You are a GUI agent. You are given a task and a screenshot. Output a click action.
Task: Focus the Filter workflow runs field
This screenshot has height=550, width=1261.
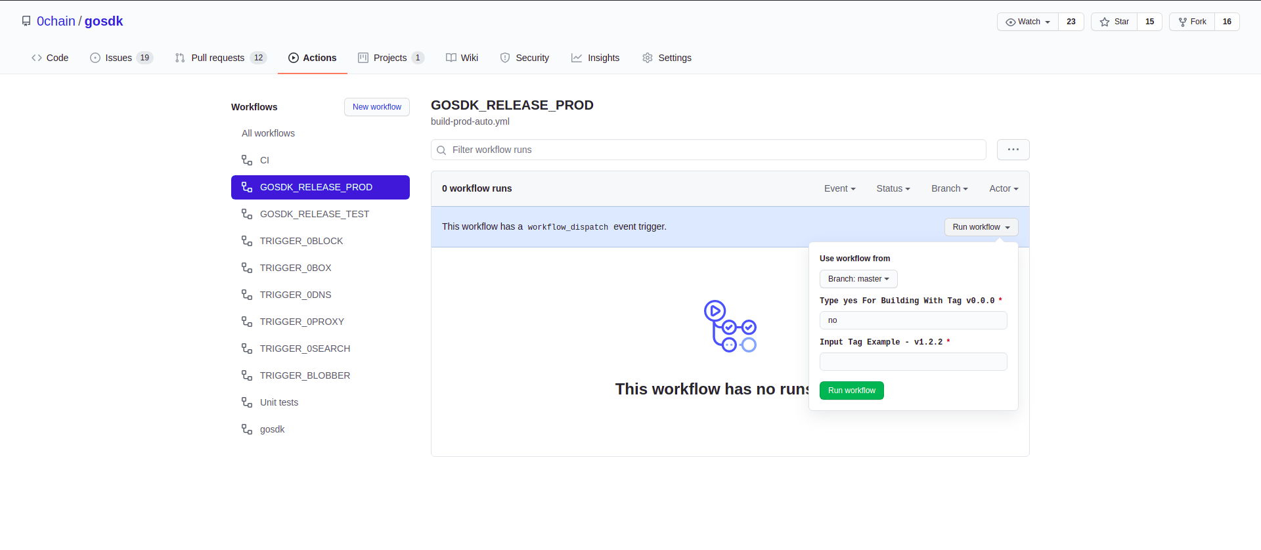709,150
